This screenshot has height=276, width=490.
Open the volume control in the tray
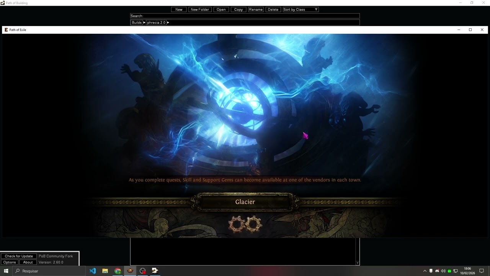click(443, 271)
